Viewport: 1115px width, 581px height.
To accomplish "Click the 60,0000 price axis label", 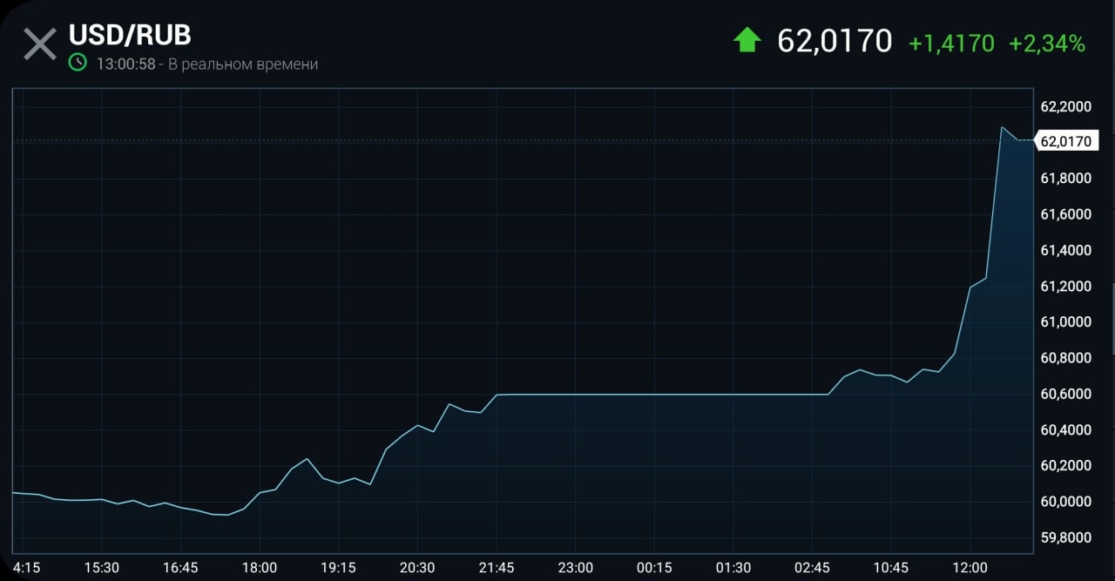I will 1065,501.
